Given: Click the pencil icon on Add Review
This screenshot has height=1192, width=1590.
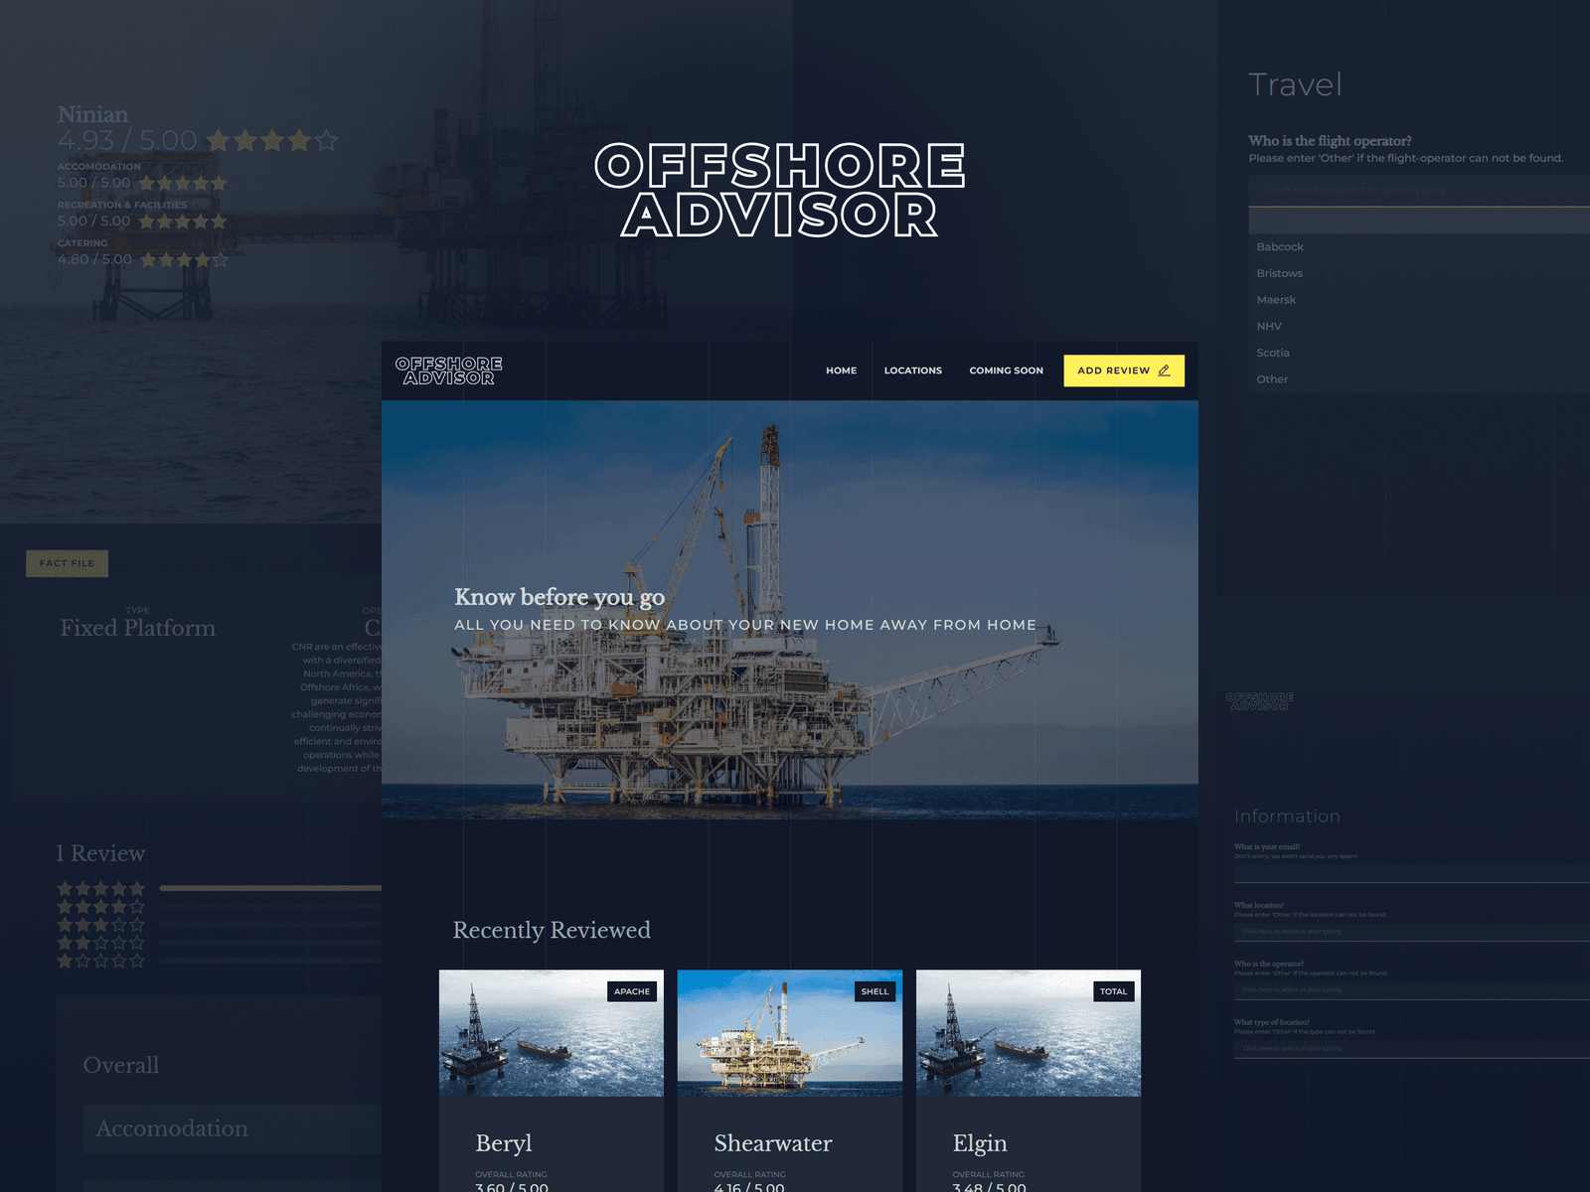Looking at the screenshot, I should pos(1164,371).
